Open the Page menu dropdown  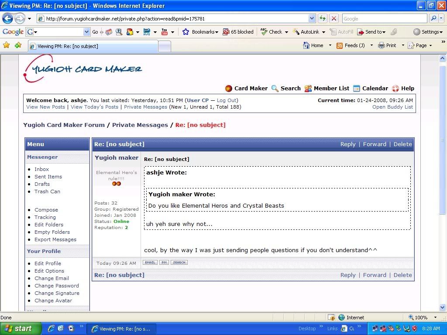[419, 45]
